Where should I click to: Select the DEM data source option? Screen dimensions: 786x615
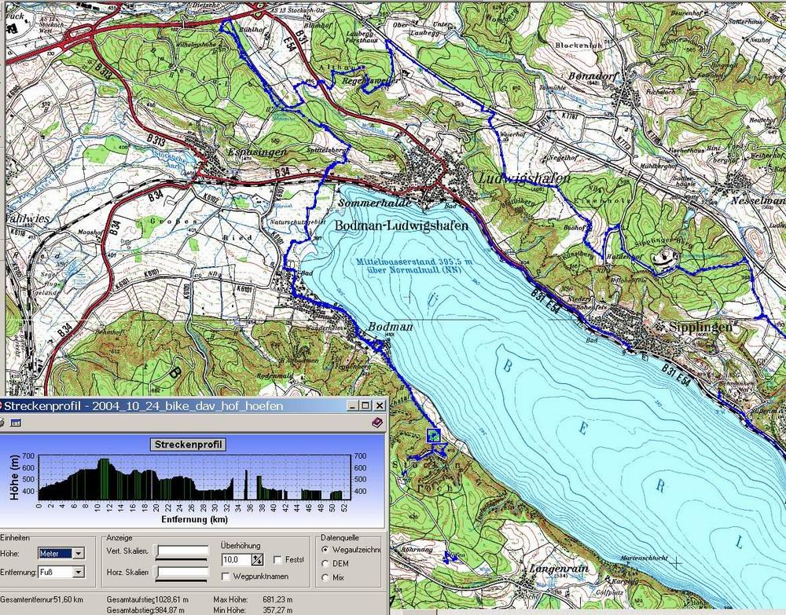(x=327, y=563)
